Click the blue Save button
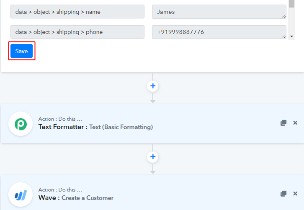 (21, 51)
